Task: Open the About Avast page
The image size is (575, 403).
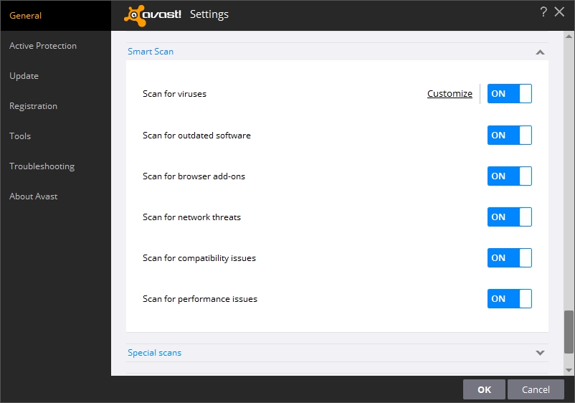Action: coord(34,196)
